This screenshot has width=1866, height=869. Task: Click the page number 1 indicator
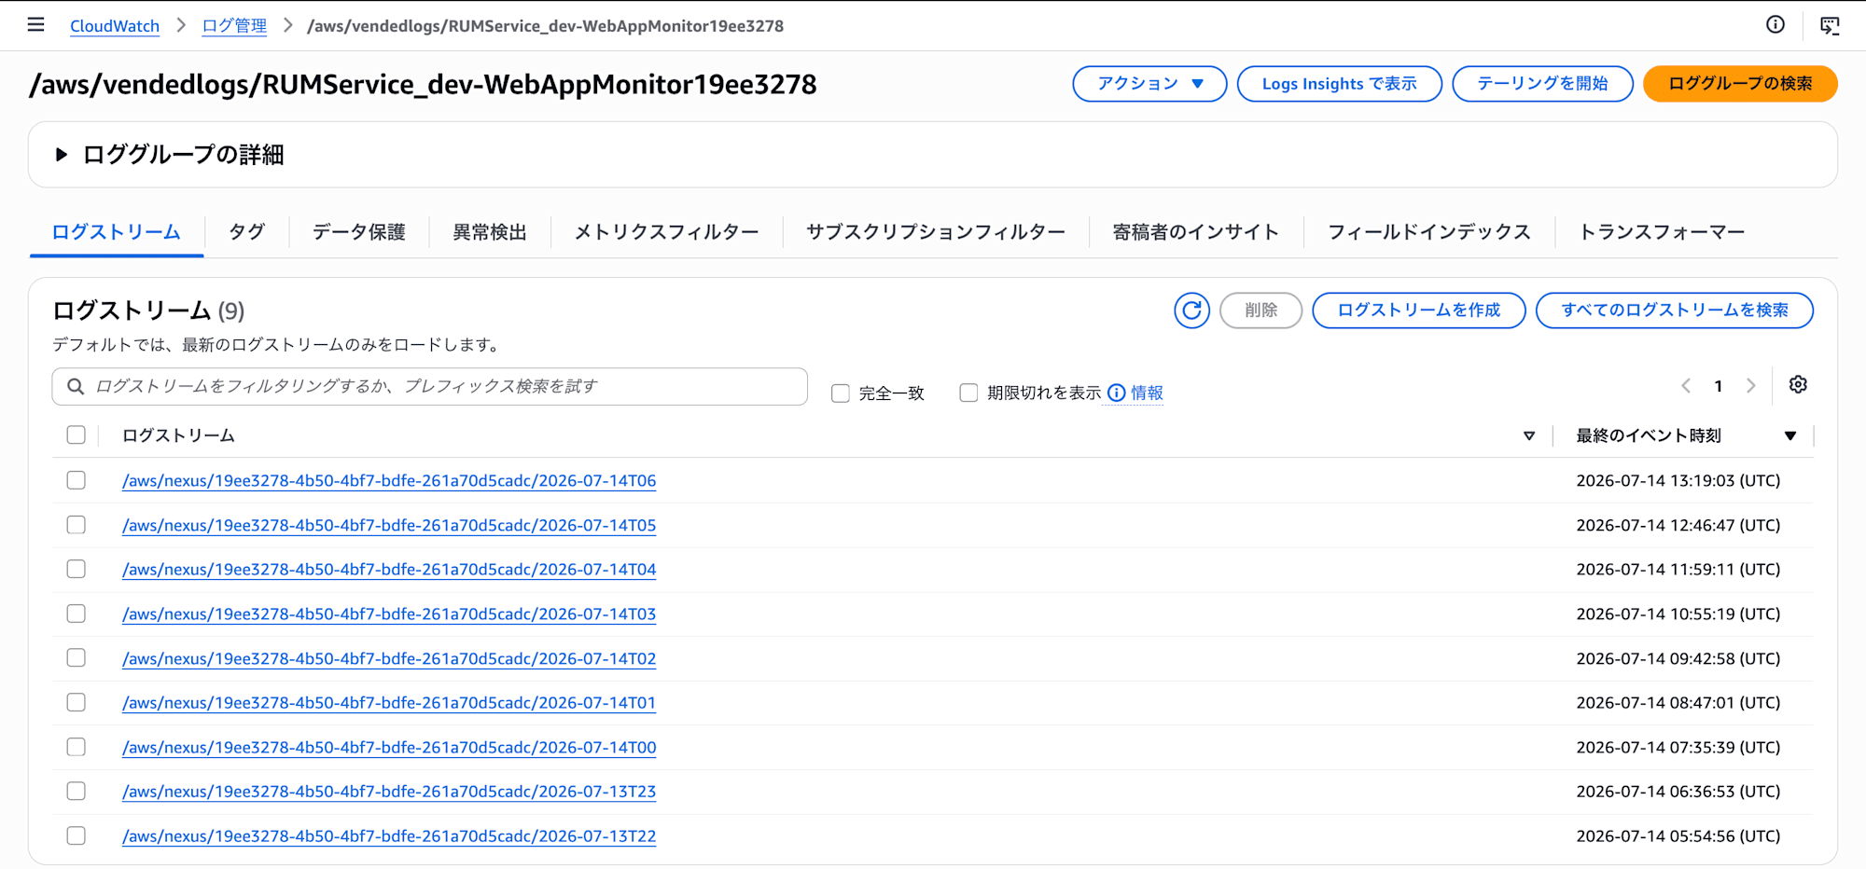[x=1718, y=386]
